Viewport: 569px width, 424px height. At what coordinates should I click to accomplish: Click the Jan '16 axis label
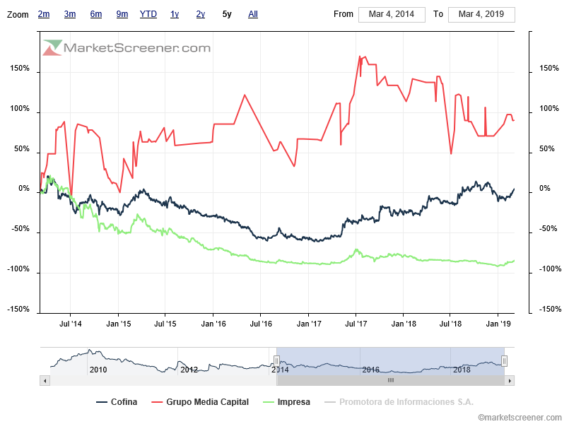[x=213, y=324]
